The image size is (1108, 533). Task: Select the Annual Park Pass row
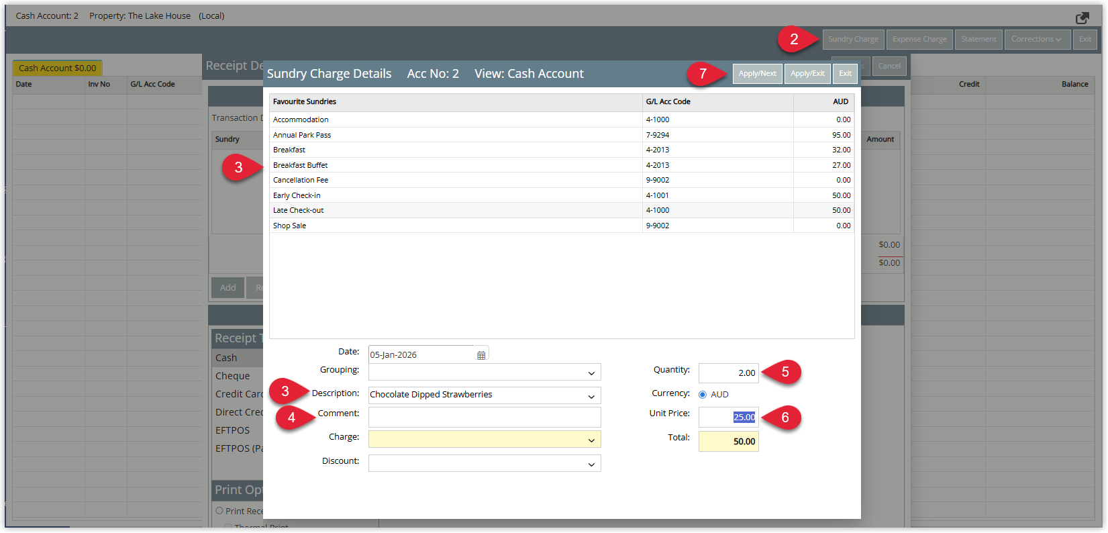pyautogui.click(x=562, y=135)
